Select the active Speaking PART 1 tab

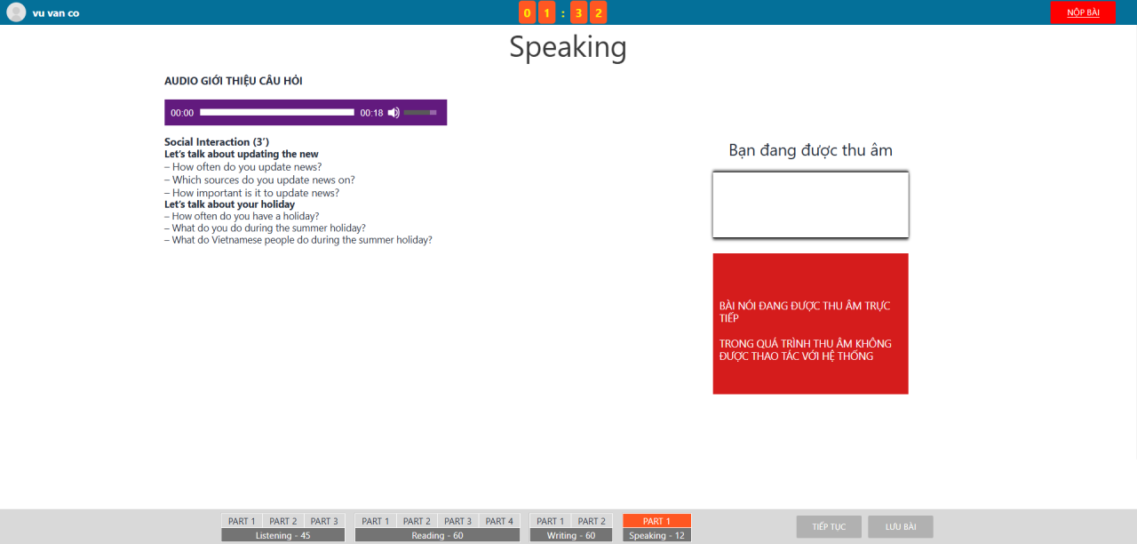click(x=656, y=521)
